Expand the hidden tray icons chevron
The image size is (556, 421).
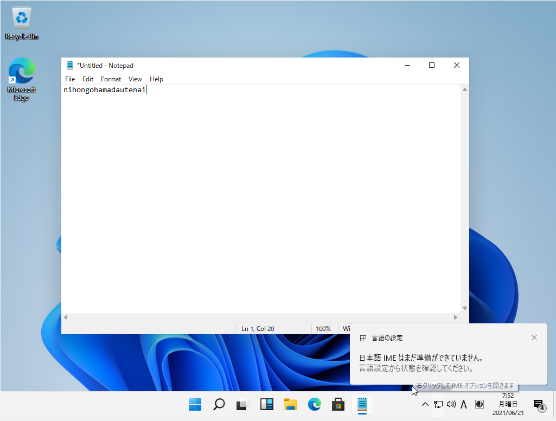point(425,404)
